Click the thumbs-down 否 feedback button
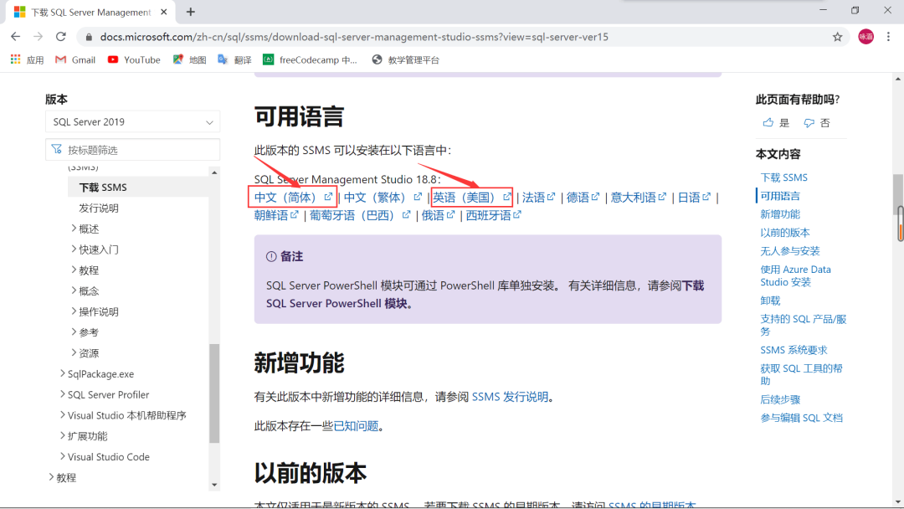Image resolution: width=904 pixels, height=509 pixels. tap(817, 123)
